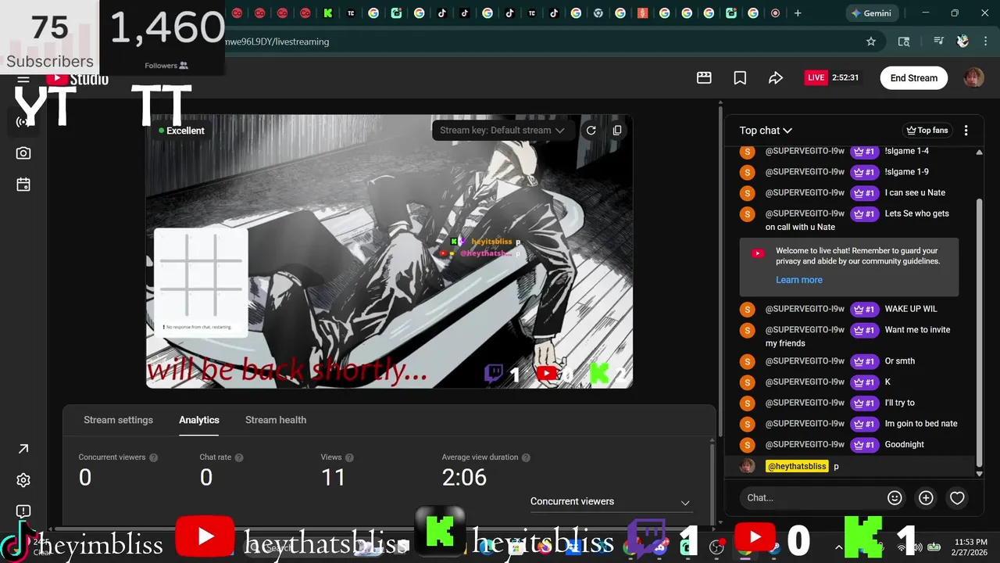Click the red LIVE indicator badge
The width and height of the screenshot is (1000, 563).
coord(816,77)
